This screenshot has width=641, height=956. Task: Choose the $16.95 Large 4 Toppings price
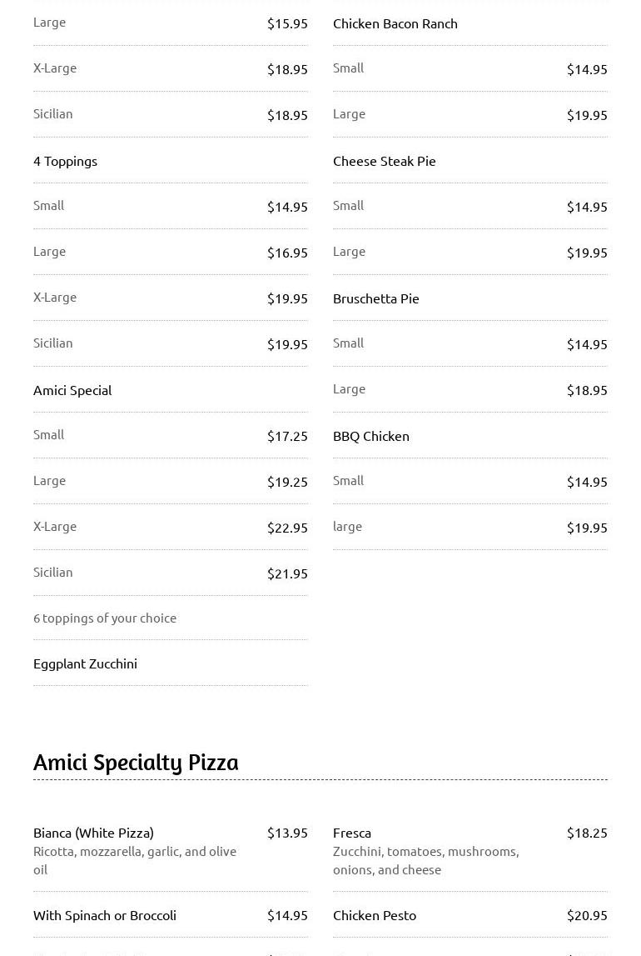point(287,253)
